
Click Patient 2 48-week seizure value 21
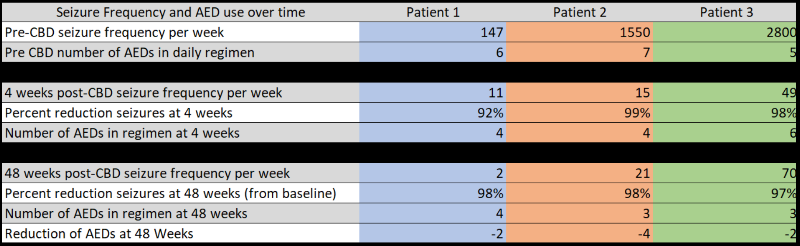pos(642,173)
